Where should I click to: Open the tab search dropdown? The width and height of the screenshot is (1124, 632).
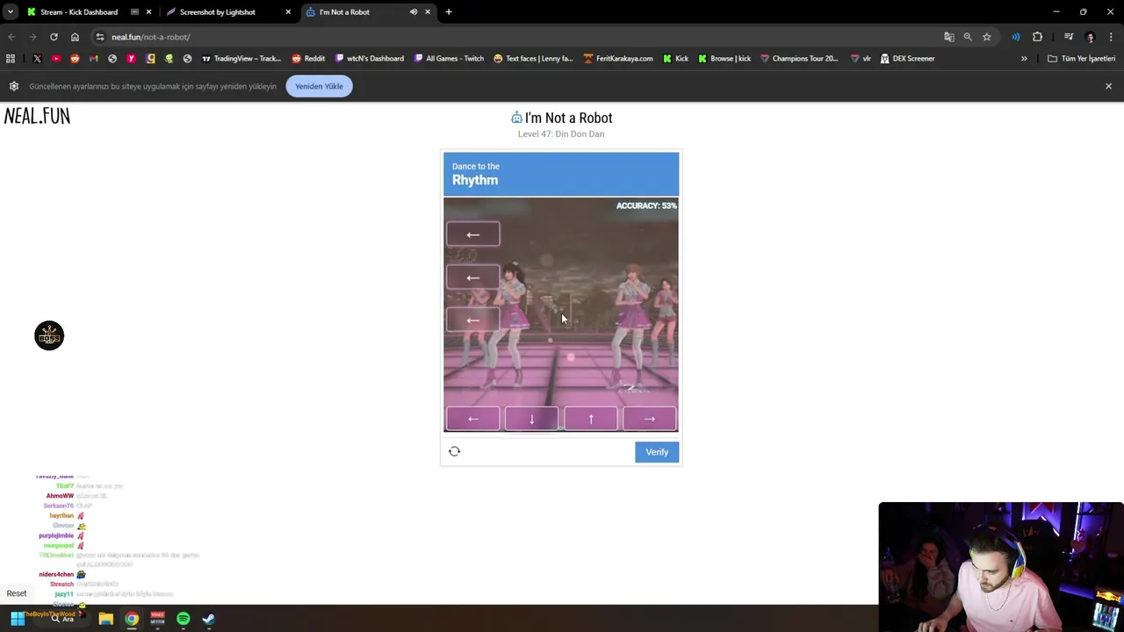pos(10,12)
